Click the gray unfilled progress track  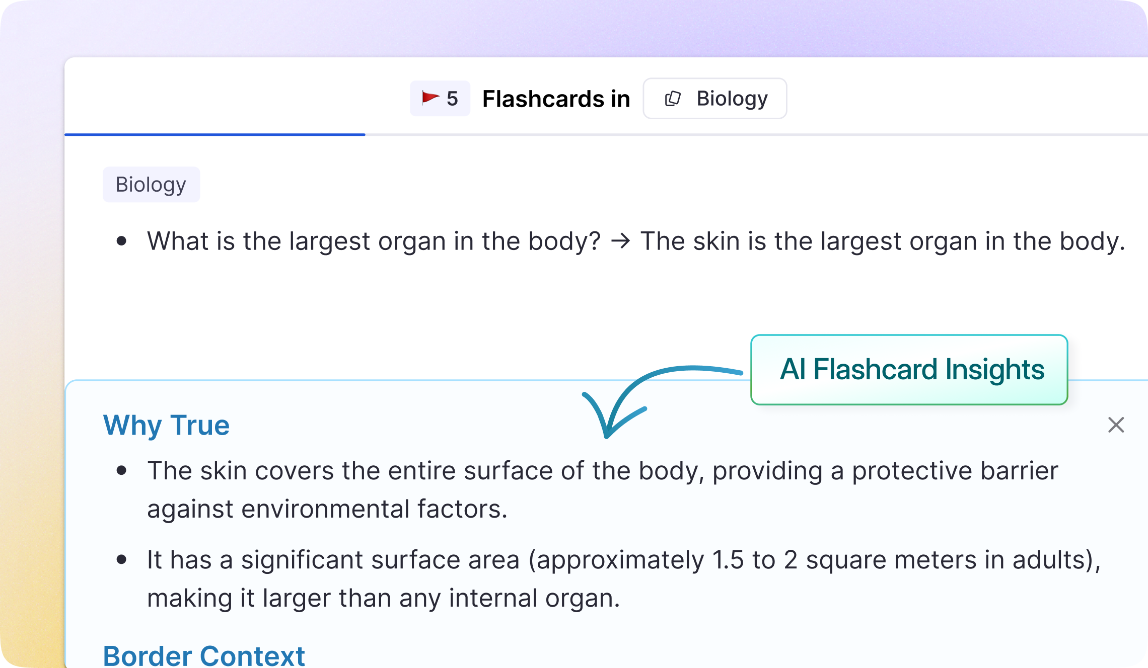click(755, 134)
